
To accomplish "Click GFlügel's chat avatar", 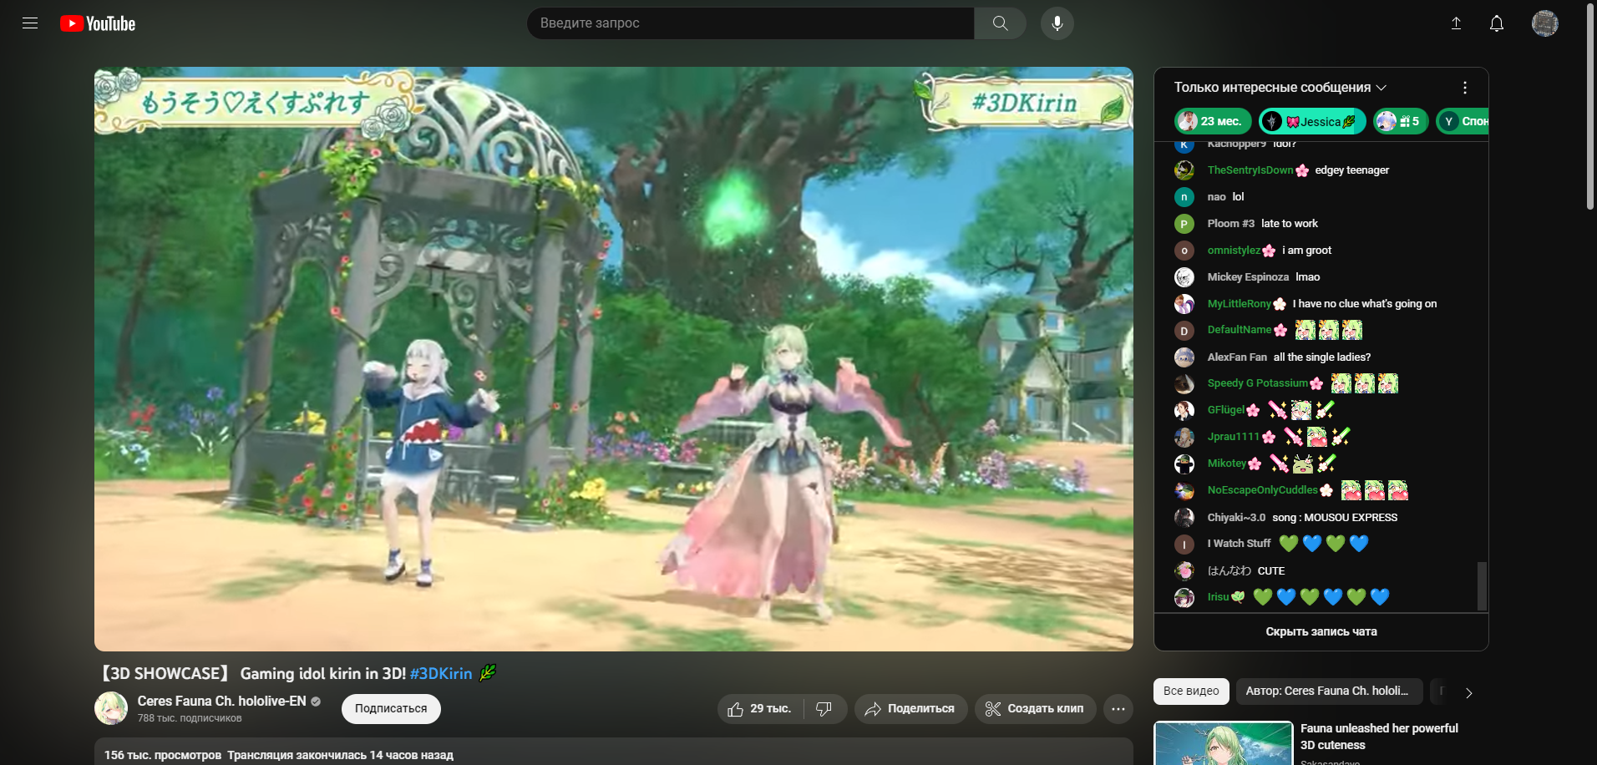I will pyautogui.click(x=1184, y=411).
